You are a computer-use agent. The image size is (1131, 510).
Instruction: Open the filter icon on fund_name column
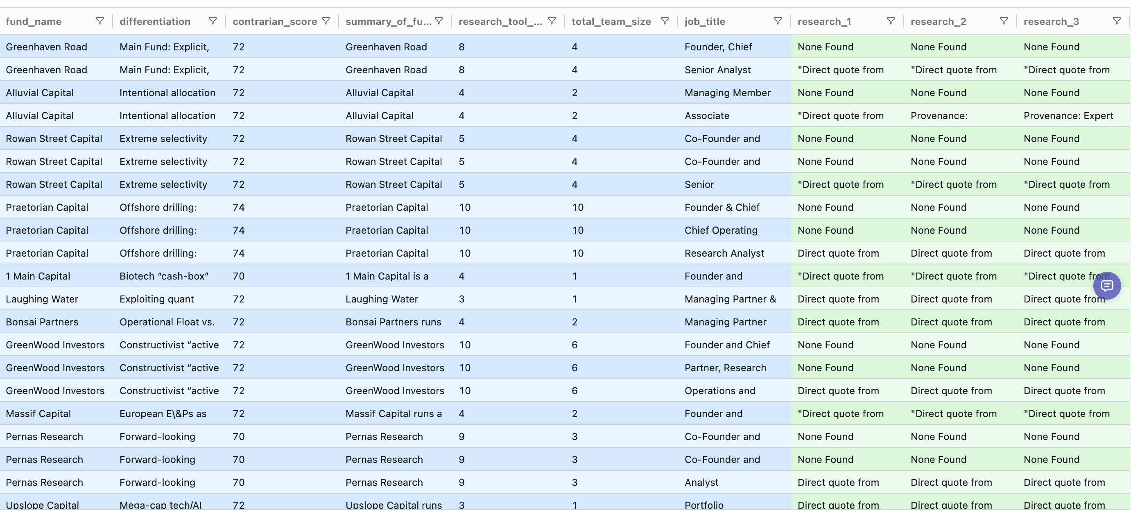coord(100,20)
